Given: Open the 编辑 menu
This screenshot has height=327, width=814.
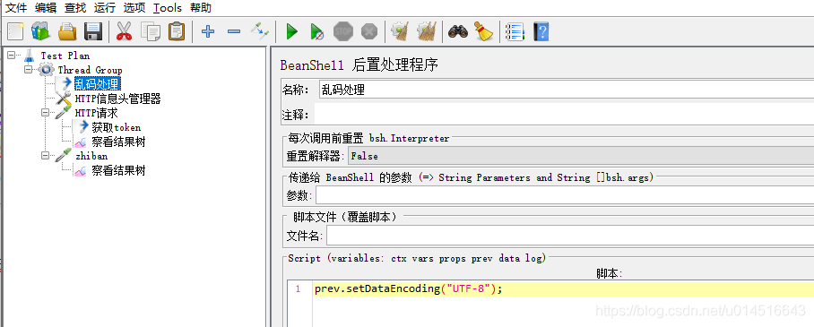Looking at the screenshot, I should point(46,8).
